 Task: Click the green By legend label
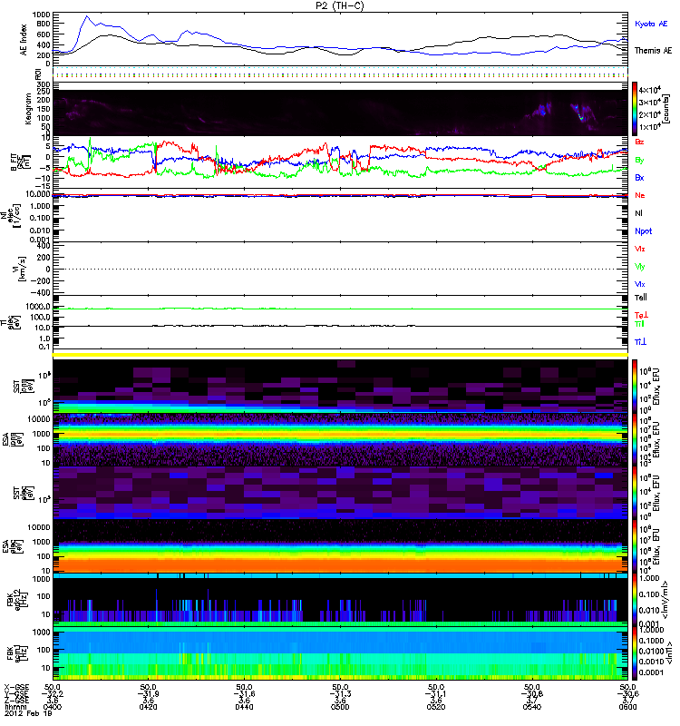tap(639, 161)
